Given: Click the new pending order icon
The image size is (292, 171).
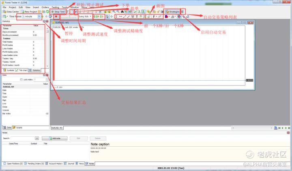Looking at the screenshot, I should pos(76,12).
